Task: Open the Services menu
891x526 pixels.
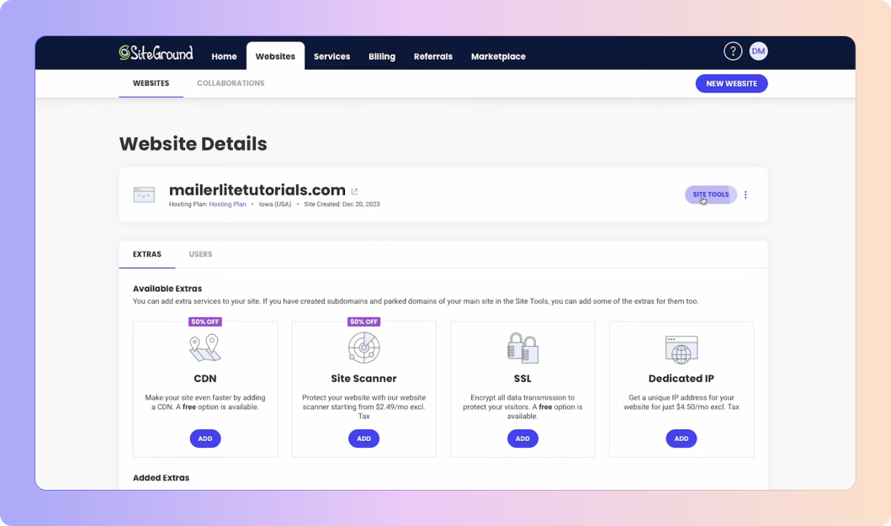Action: coord(331,56)
